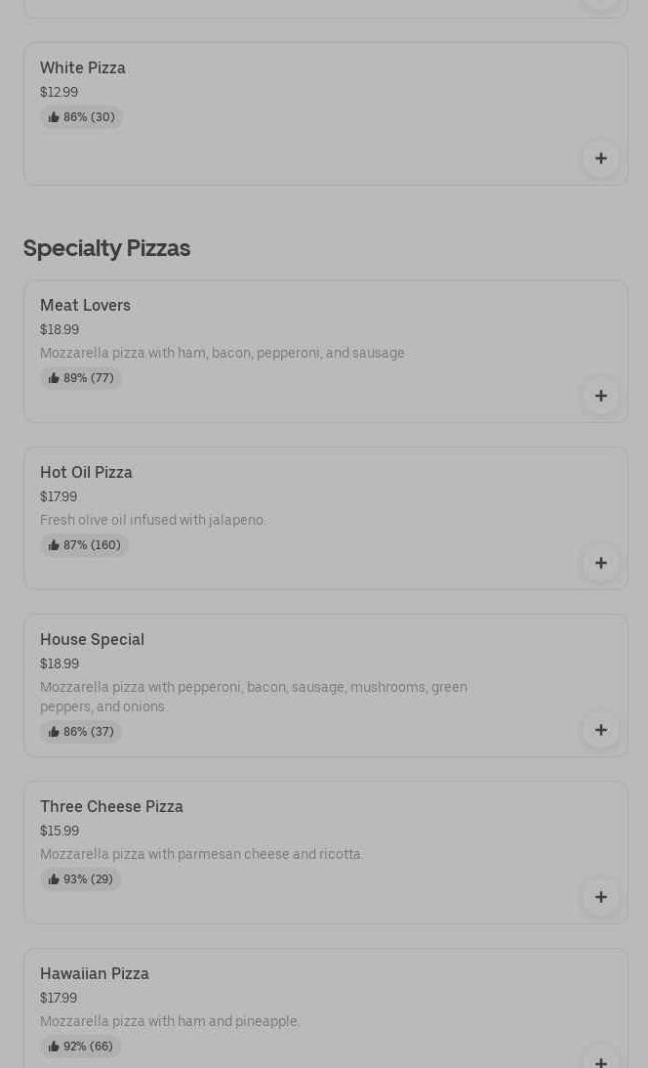
Task: Click the 86% (30) rating badge
Action: (x=82, y=117)
